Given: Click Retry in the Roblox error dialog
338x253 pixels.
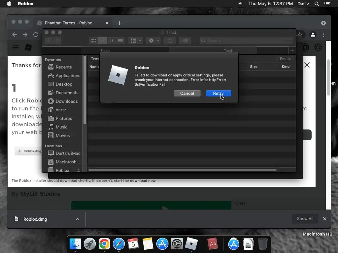Looking at the screenshot, I should pos(219,93).
